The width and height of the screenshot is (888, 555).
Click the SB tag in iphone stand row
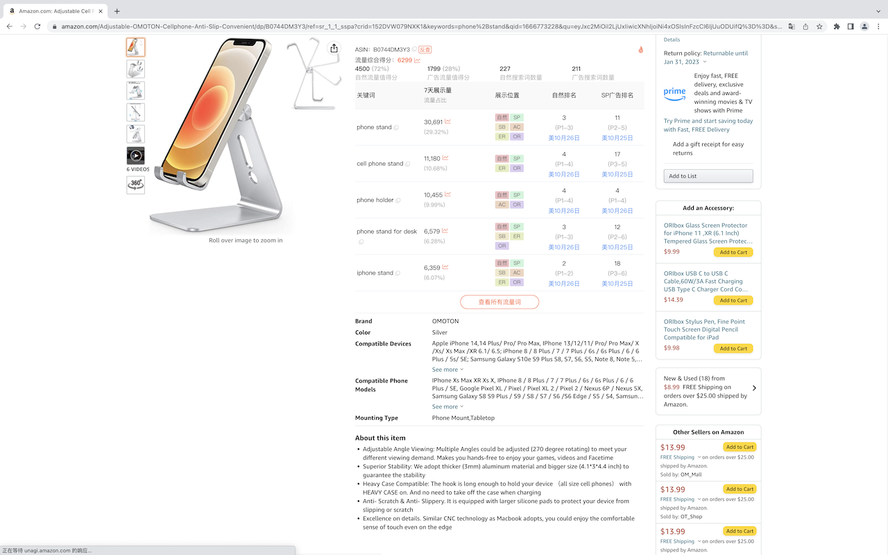click(x=502, y=273)
